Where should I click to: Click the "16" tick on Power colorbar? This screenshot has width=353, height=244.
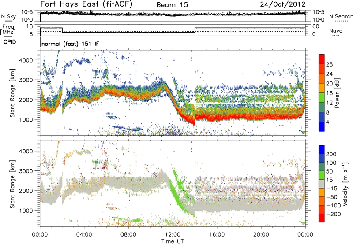[329, 93]
